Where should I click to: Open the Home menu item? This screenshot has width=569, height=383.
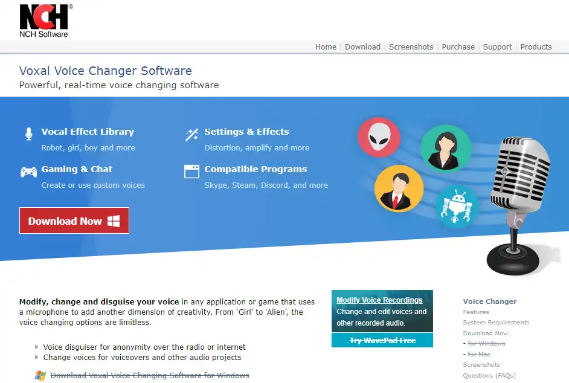(x=326, y=47)
